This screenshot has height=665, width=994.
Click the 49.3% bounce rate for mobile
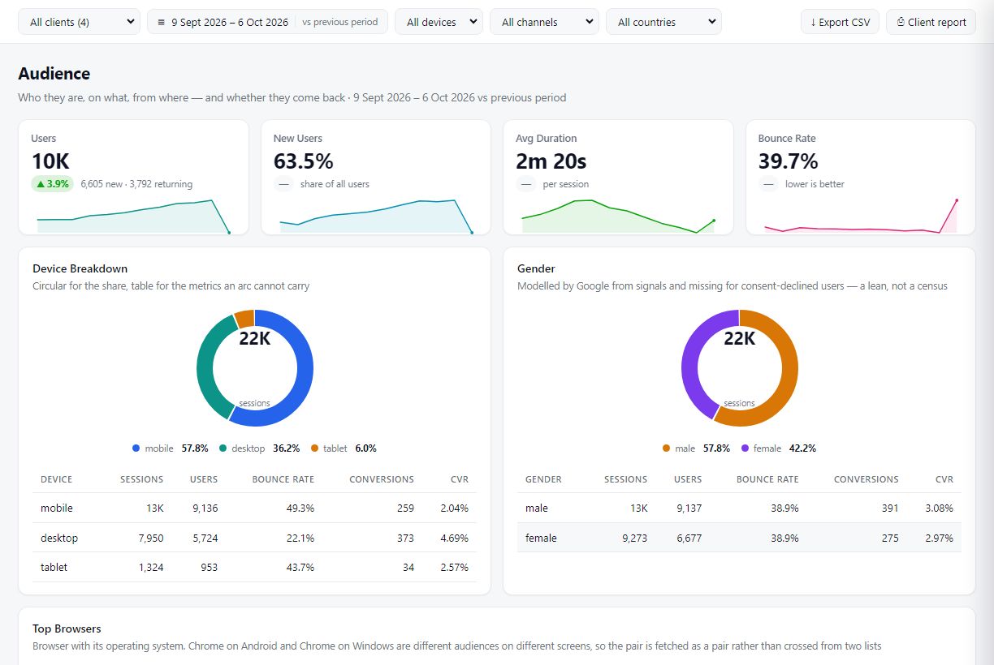click(300, 508)
